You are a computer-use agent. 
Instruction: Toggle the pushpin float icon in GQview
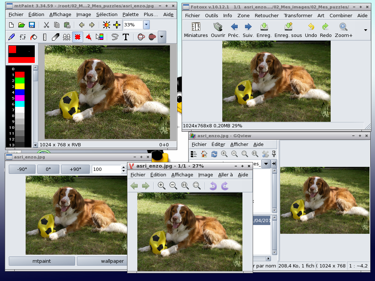pyautogui.click(x=274, y=154)
